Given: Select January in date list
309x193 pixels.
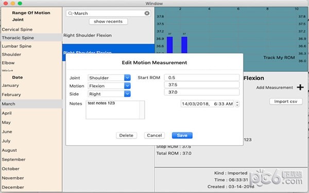Looking at the screenshot, I should pos(31,85).
